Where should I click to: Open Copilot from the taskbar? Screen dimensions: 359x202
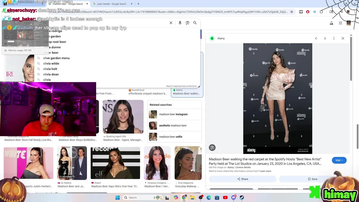176,198
